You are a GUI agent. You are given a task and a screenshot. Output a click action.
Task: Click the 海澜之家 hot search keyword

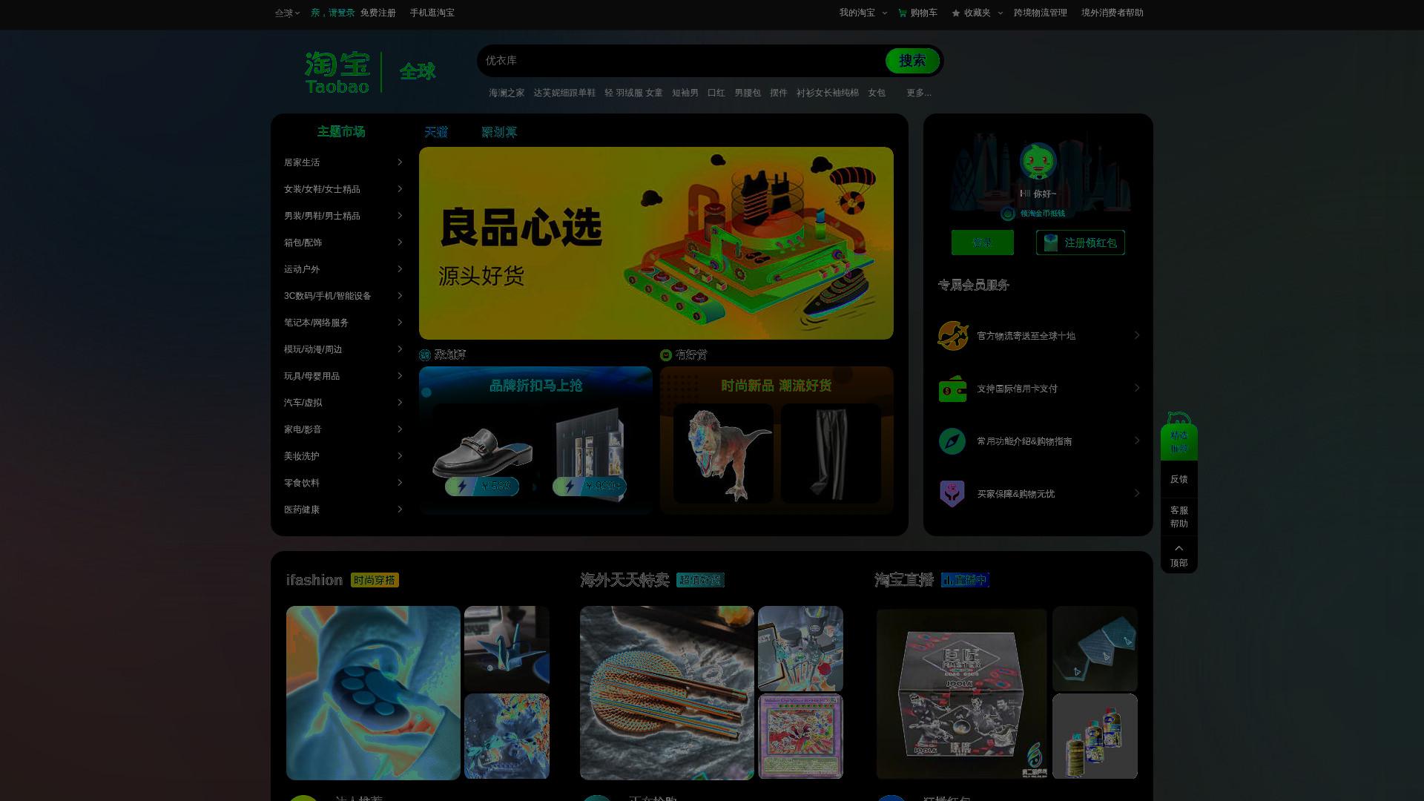[507, 93]
